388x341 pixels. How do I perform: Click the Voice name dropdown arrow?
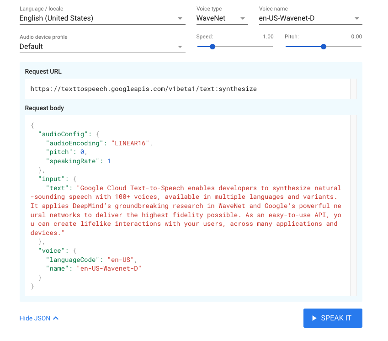pos(356,19)
